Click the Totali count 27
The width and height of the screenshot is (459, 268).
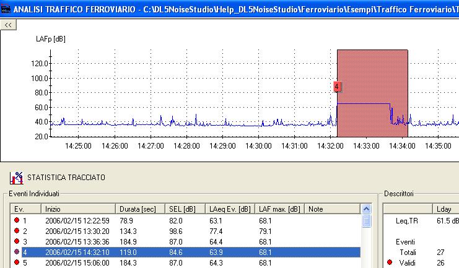(x=440, y=252)
